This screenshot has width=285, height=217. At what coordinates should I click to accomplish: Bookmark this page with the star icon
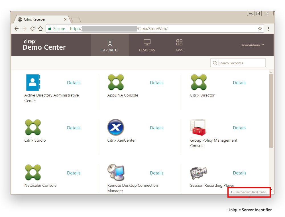260,29
